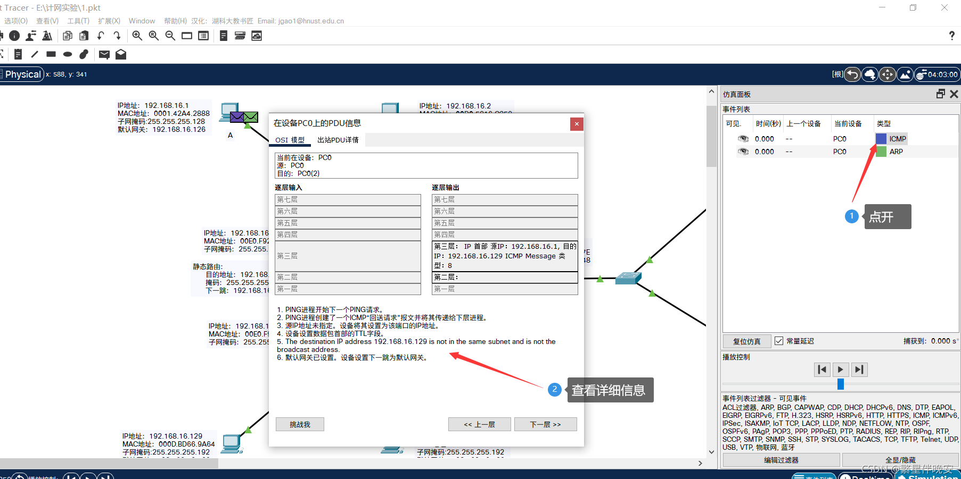Adjust the playback speed slider

841,384
